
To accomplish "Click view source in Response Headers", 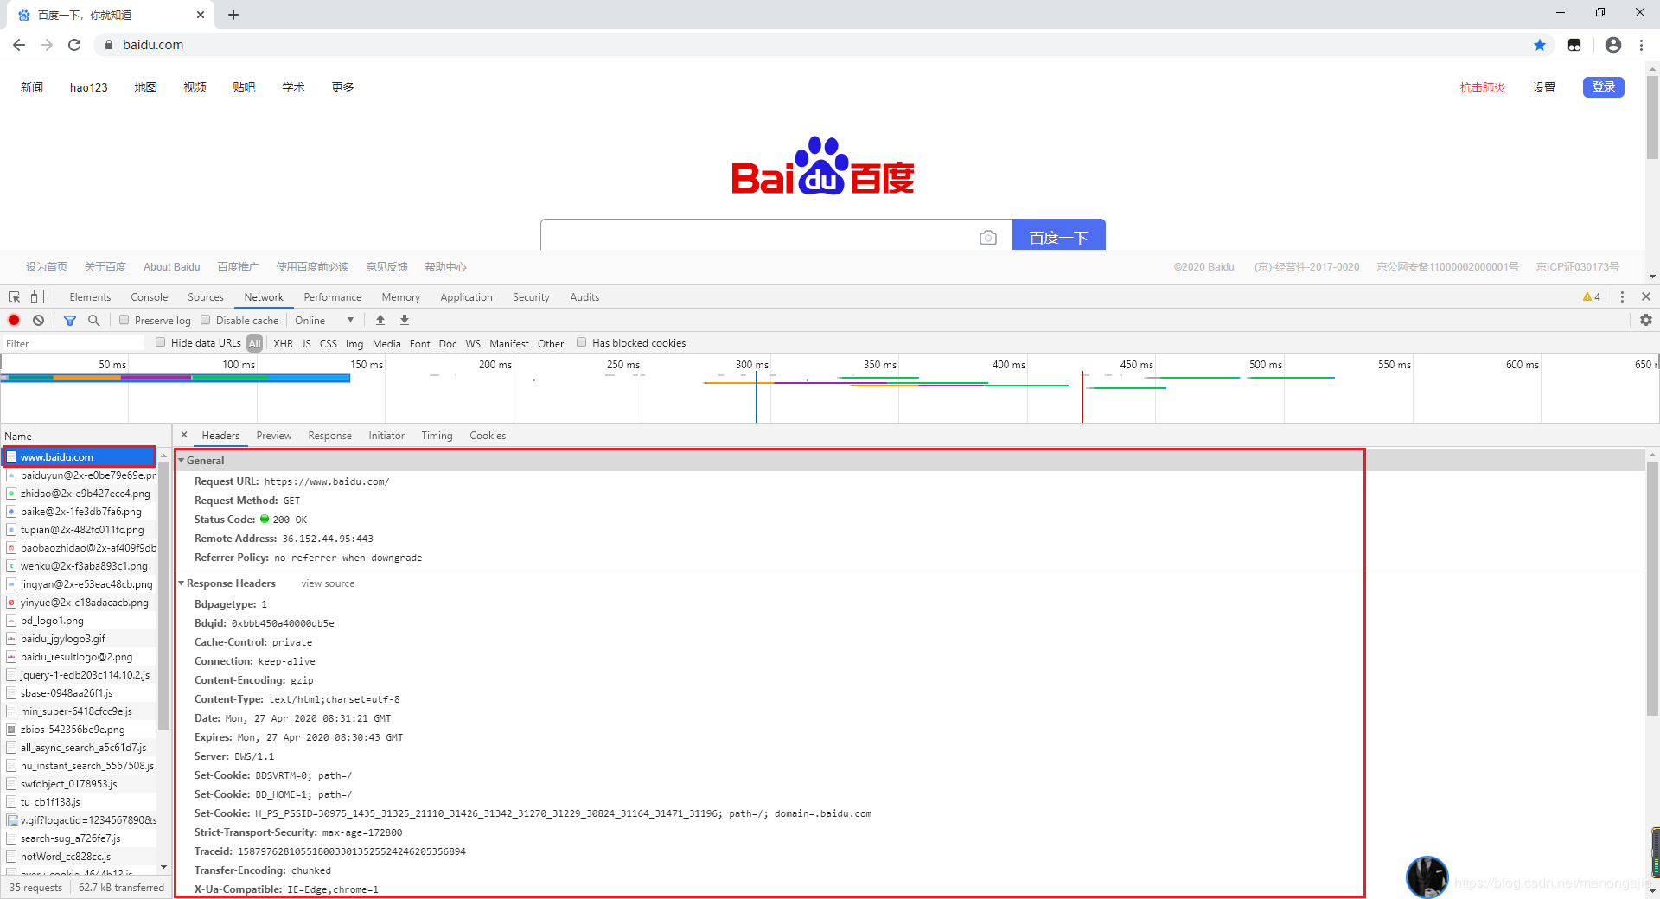I will pos(328,583).
